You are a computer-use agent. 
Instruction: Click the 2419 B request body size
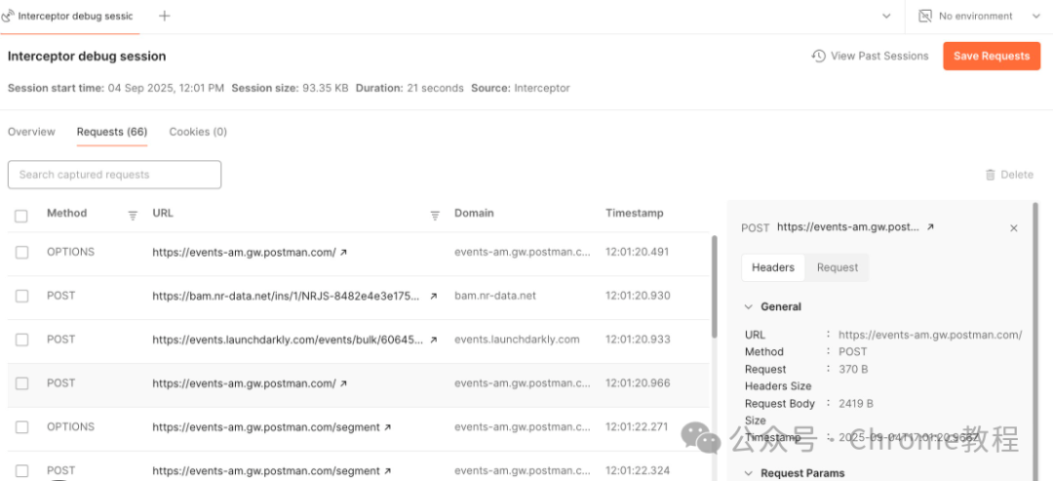pos(856,404)
